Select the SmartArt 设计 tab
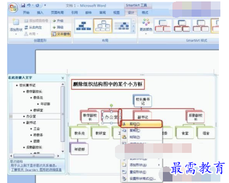The image size is (229, 183). (x=131, y=12)
